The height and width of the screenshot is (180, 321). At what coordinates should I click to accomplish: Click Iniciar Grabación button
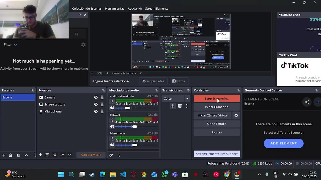(217, 107)
